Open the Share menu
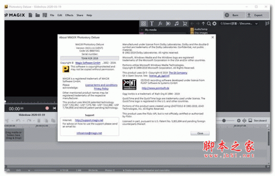Screen dimensions: 275x176 pos(80,15)
